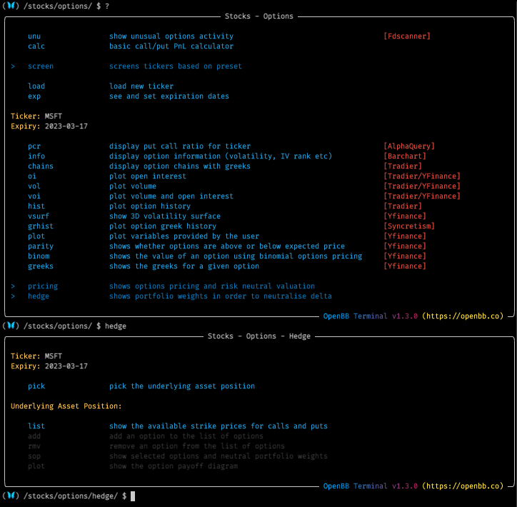Open openbb.co link in Hedge panel footer
The image size is (517, 507).
click(463, 486)
